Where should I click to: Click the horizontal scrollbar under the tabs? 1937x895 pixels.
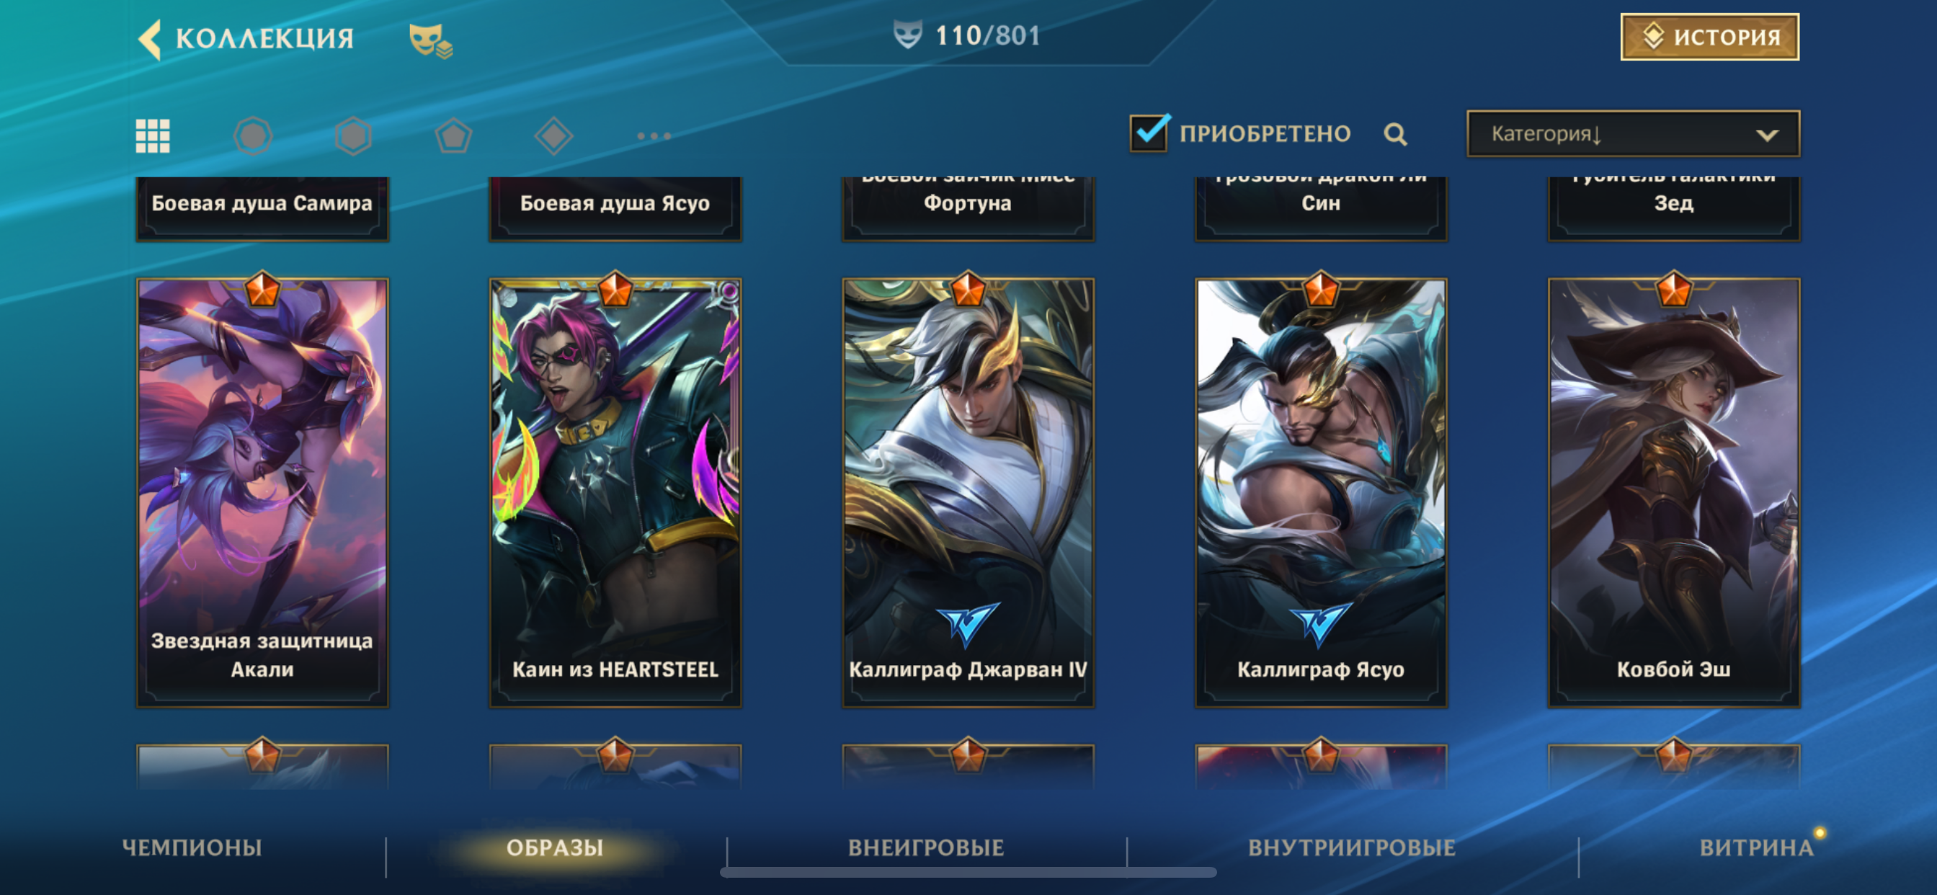point(968,873)
